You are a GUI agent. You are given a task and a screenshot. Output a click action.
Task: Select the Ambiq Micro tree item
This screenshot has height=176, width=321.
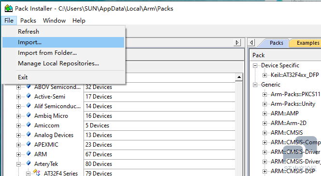[x=51, y=116]
